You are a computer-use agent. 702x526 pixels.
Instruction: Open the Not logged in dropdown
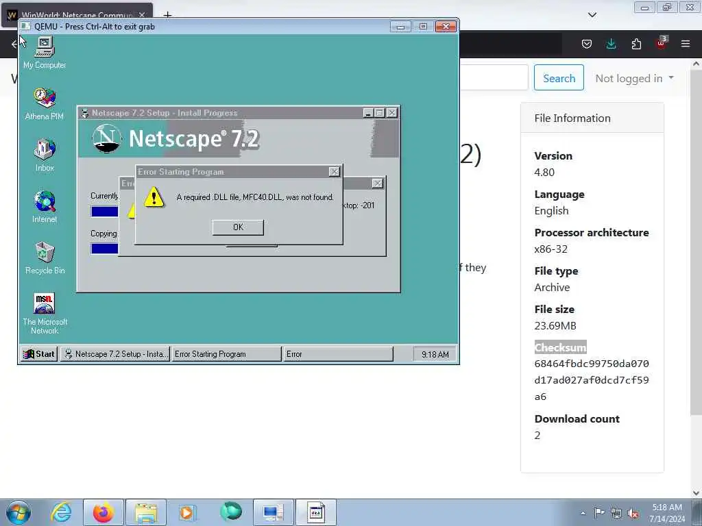tap(634, 78)
